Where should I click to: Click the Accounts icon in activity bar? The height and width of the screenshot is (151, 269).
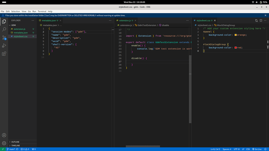click(4, 135)
